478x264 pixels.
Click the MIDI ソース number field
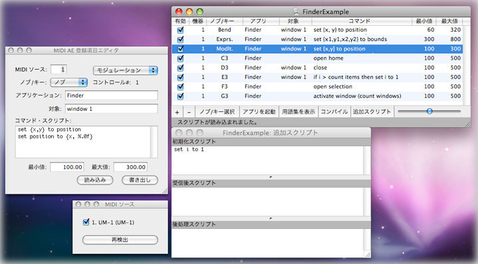59,70
